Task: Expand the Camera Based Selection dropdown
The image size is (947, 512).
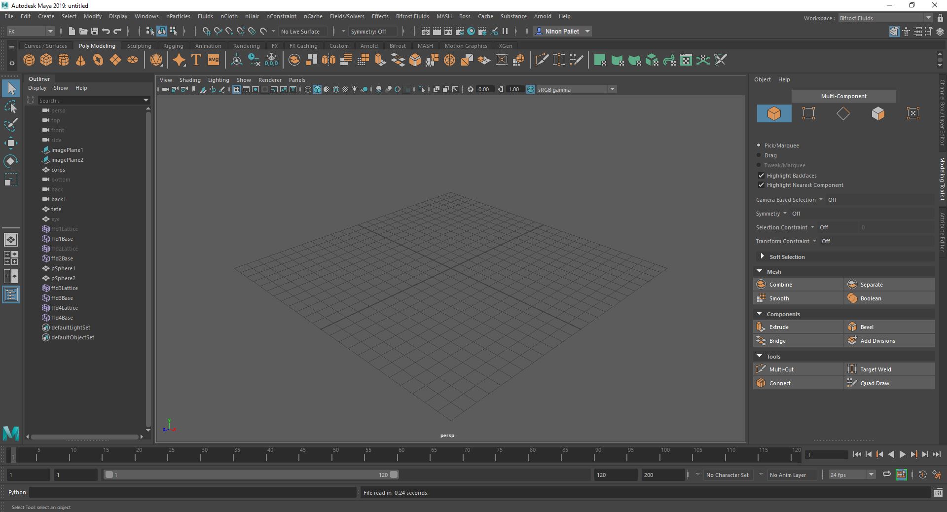Action: [x=820, y=200]
